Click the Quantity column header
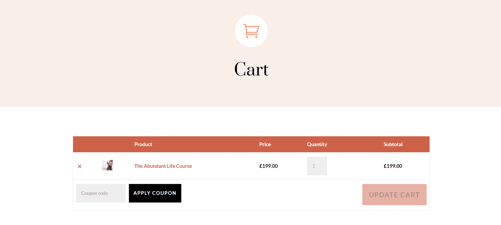The image size is (501, 225). coord(317,144)
